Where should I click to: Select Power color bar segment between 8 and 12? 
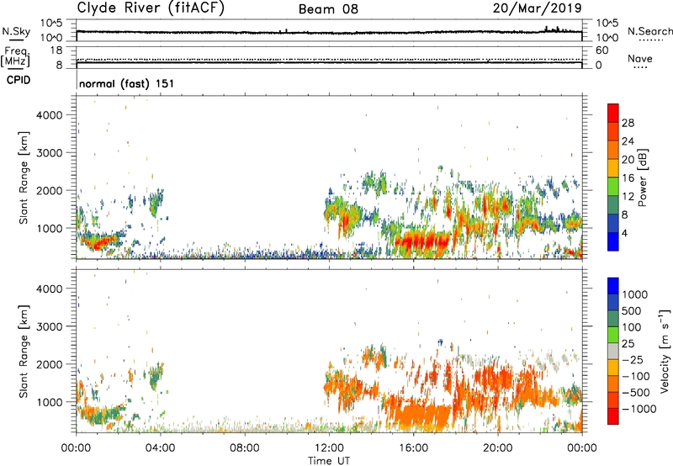coord(613,205)
